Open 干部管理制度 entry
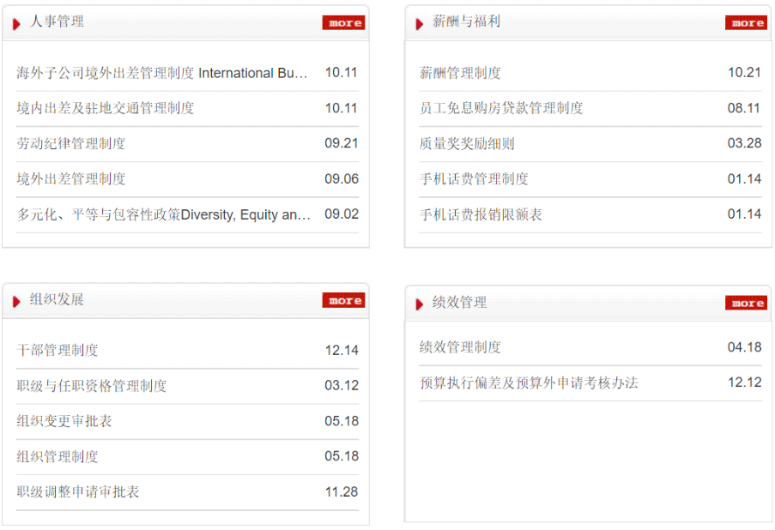 point(58,351)
